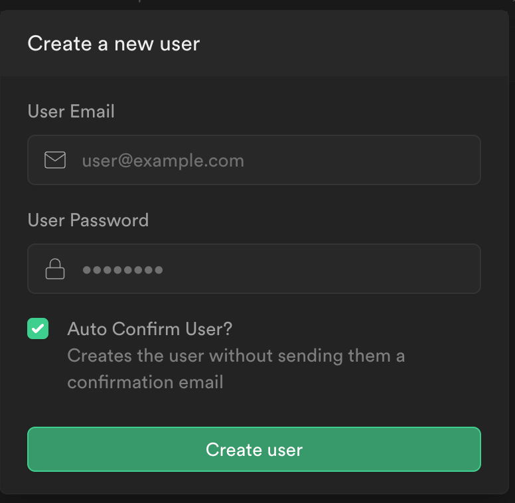Toggle via the "Auto Confirm User?" label
Screen dimensions: 515x503
[150, 328]
